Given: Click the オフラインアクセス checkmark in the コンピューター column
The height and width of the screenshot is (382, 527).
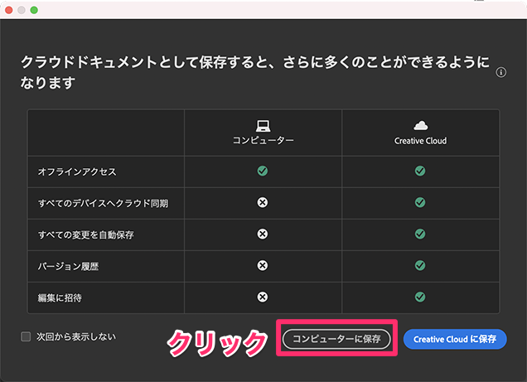Looking at the screenshot, I should (263, 171).
